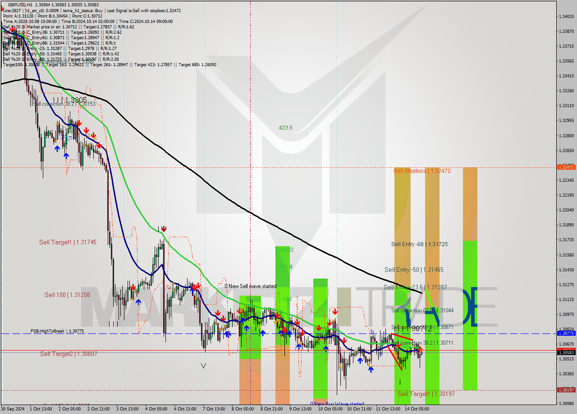This screenshot has width=577, height=414.
Task: Click the 1.32650 price axis value
Action: pos(566,151)
